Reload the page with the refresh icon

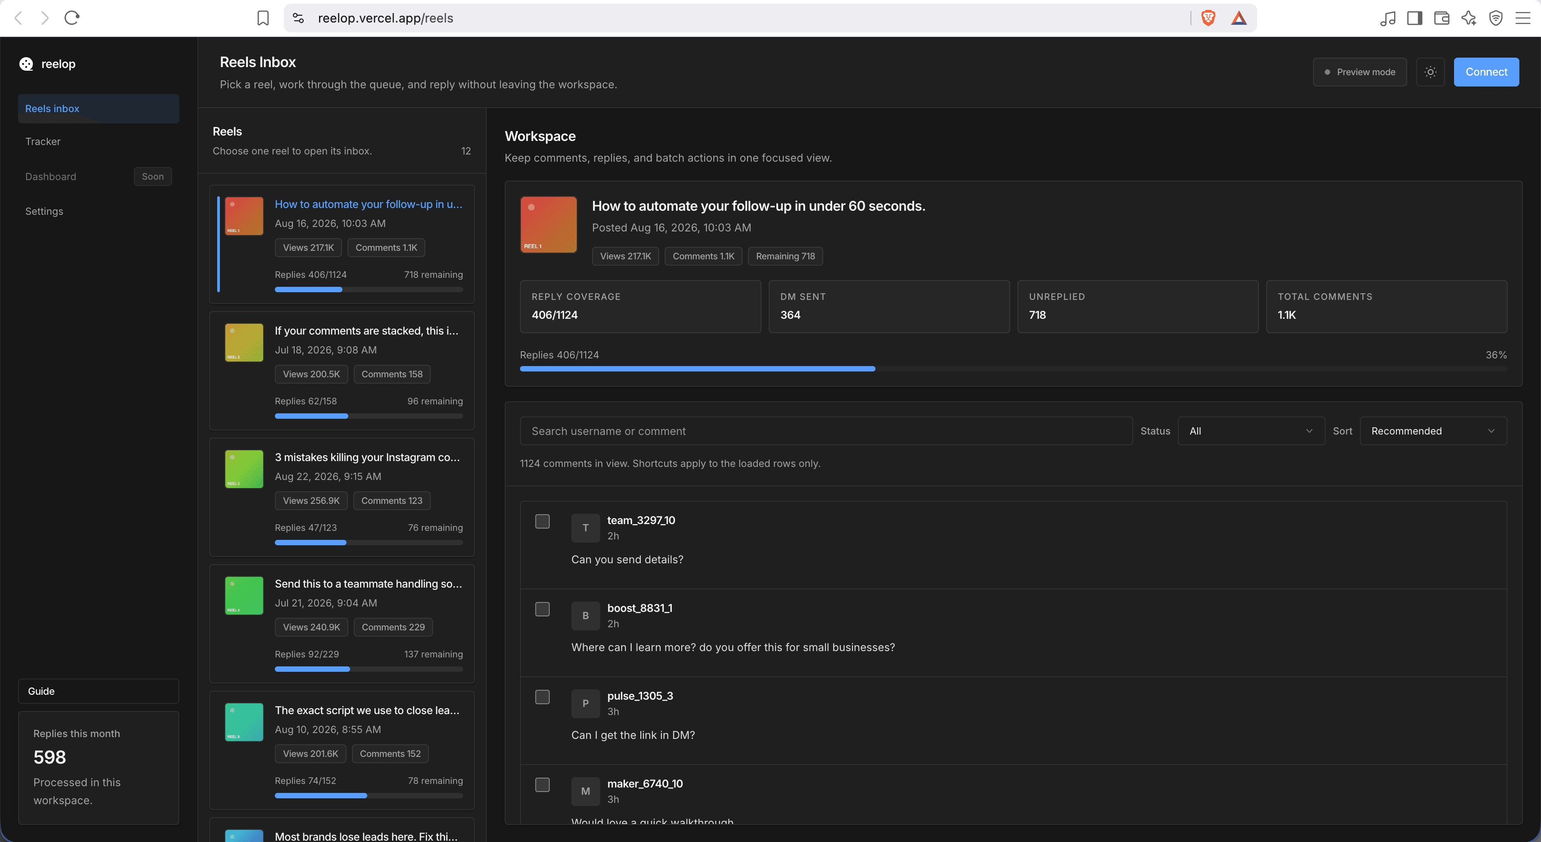tap(72, 18)
